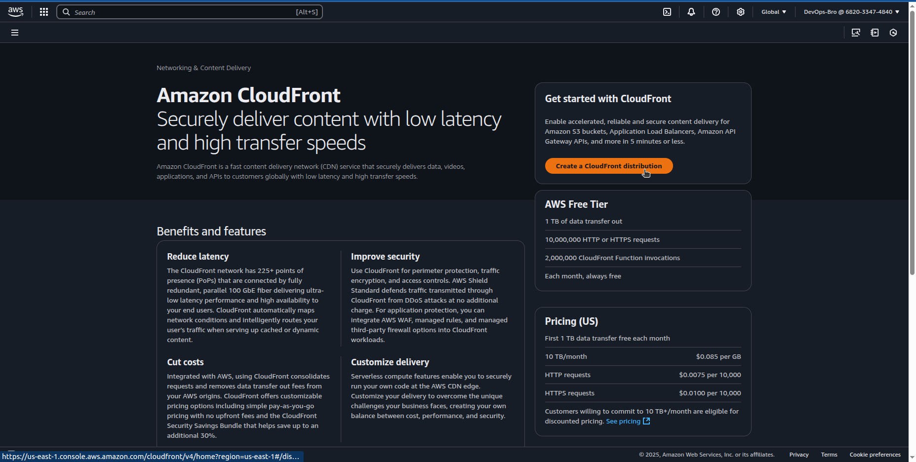Click the AWS logo home icon
Screen dimensions: 916x462
pyautogui.click(x=16, y=12)
